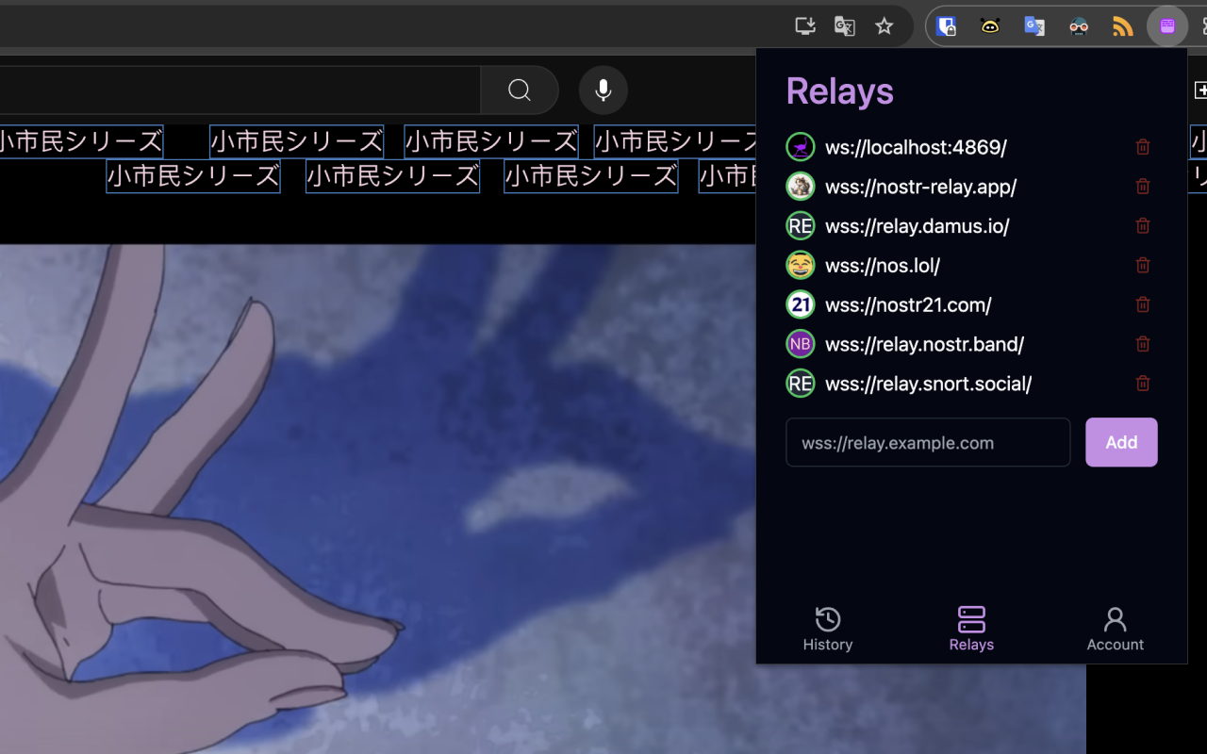The width and height of the screenshot is (1207, 754).
Task: Open the Google Translate extension
Action: pos(1034,26)
